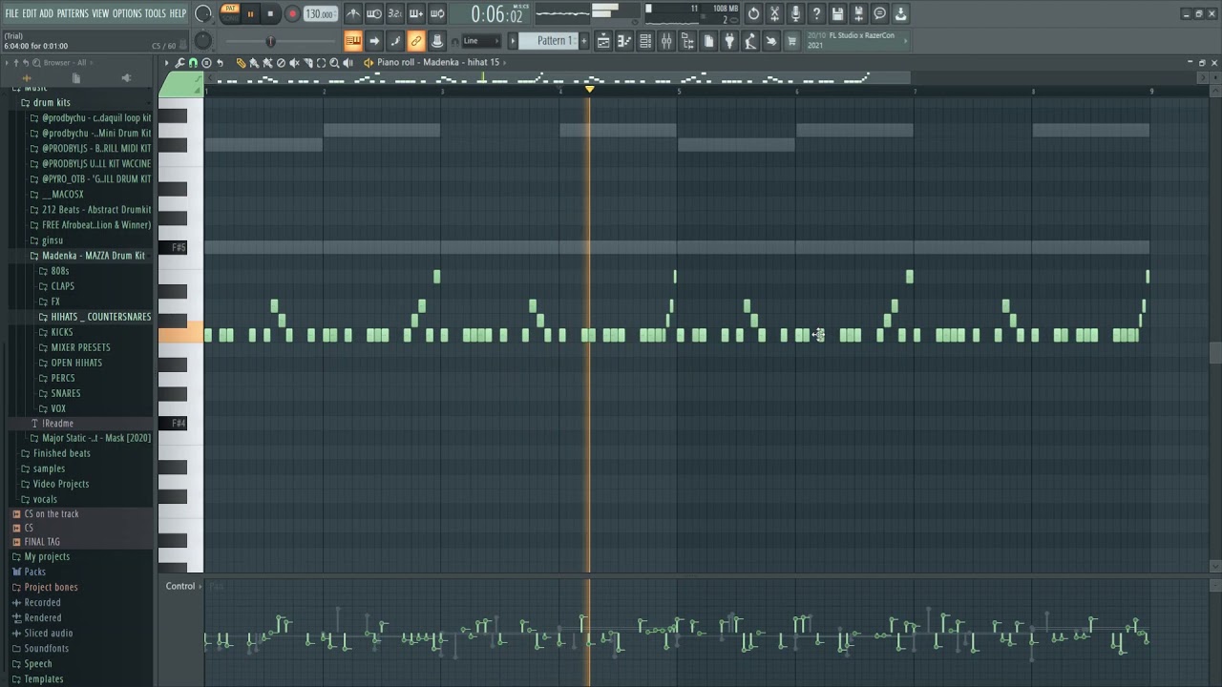The width and height of the screenshot is (1222, 687).
Task: Open the FILE menu
Action: pos(11,13)
